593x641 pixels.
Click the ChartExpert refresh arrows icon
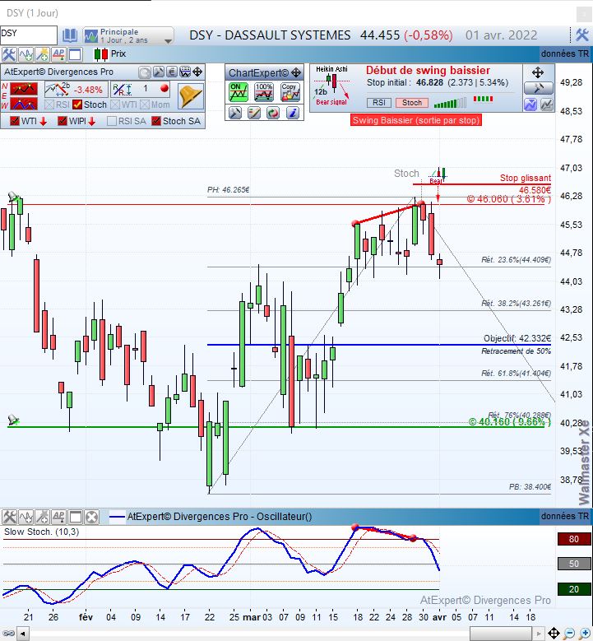(x=273, y=113)
